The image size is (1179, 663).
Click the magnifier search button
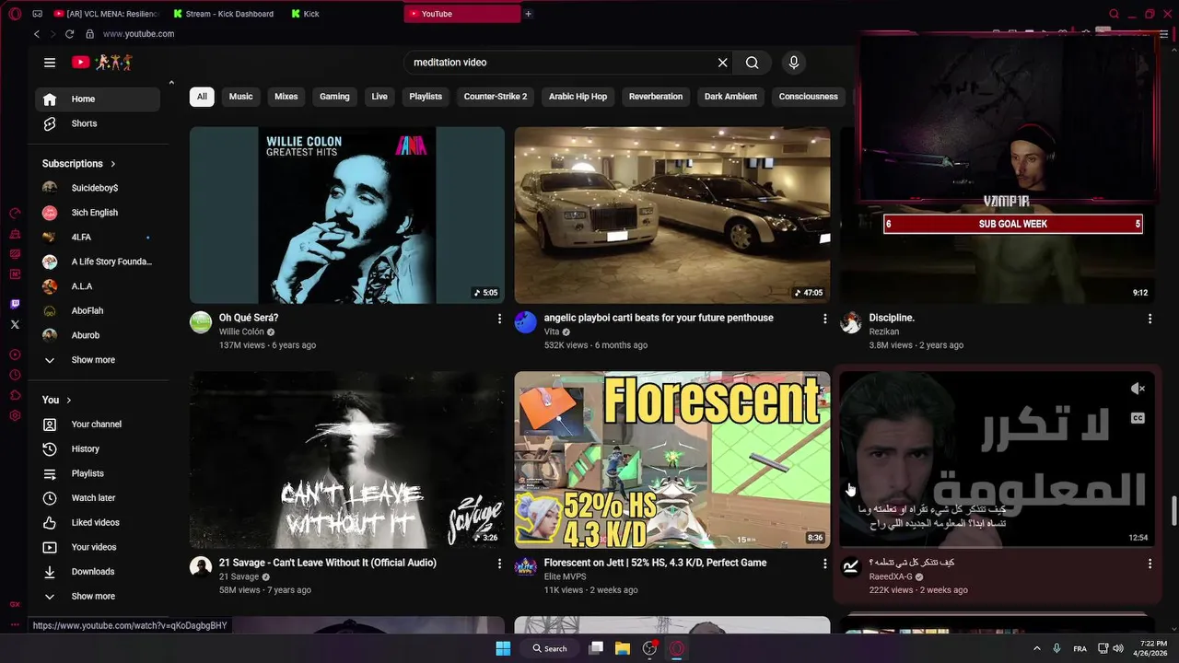(x=753, y=63)
